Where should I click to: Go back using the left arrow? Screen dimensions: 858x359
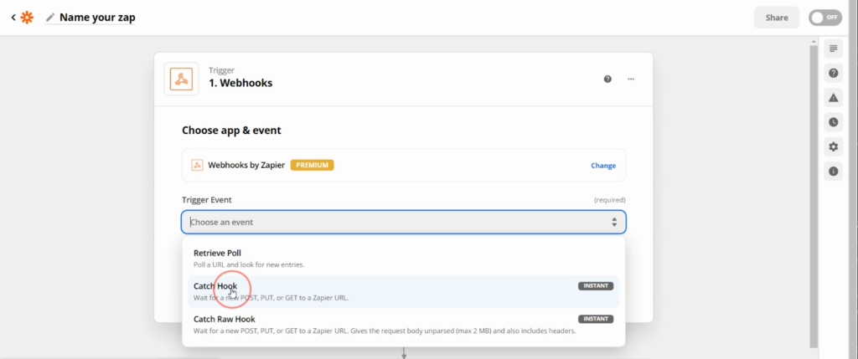coord(13,18)
